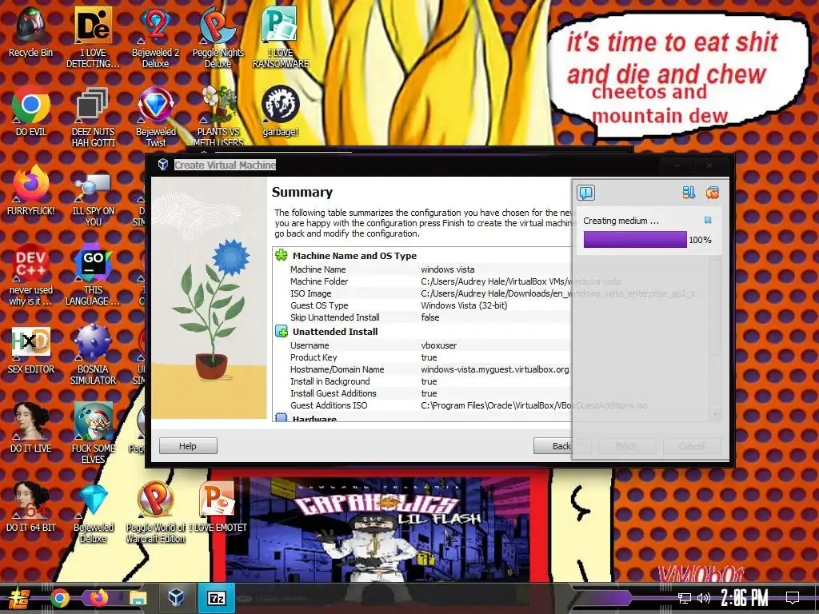Click the remove finished notifications icon
Viewport: 819px width, 614px height.
point(713,193)
